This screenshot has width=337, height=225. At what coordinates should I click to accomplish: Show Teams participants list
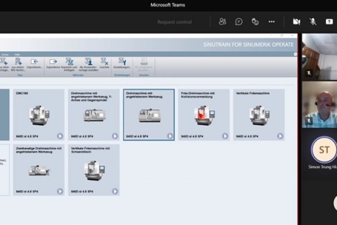coord(222,21)
